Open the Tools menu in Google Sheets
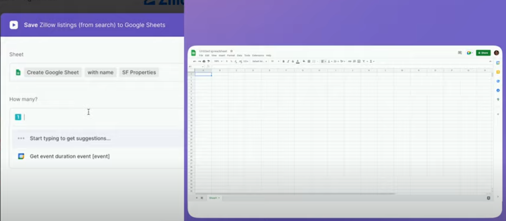This screenshot has height=221, width=506. [247, 55]
